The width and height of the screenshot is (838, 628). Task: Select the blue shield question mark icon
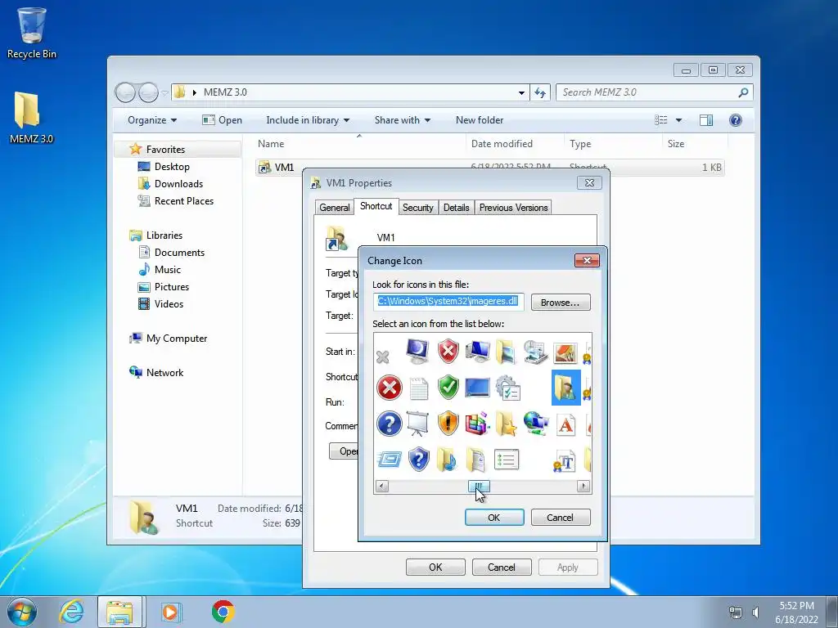(x=418, y=460)
